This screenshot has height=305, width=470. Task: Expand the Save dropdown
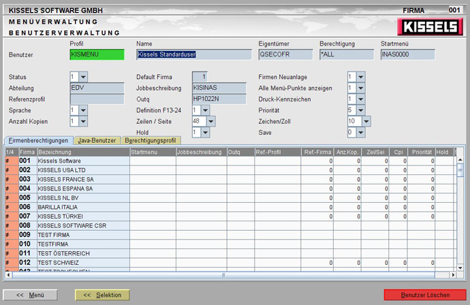click(x=361, y=133)
